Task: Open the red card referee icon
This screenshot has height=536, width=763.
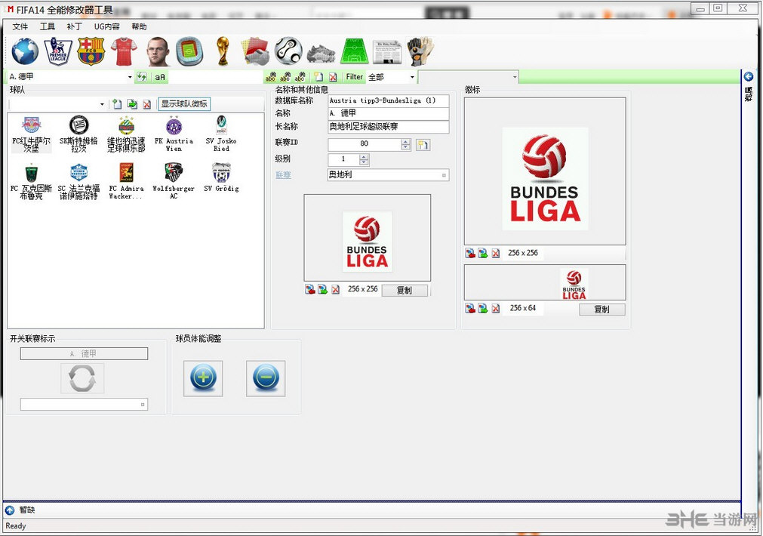Action: 256,51
